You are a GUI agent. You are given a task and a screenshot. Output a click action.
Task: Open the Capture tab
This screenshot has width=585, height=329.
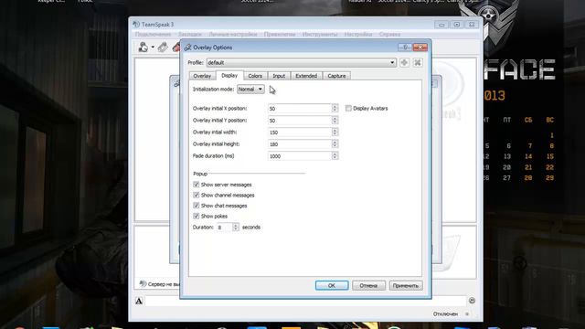[336, 76]
